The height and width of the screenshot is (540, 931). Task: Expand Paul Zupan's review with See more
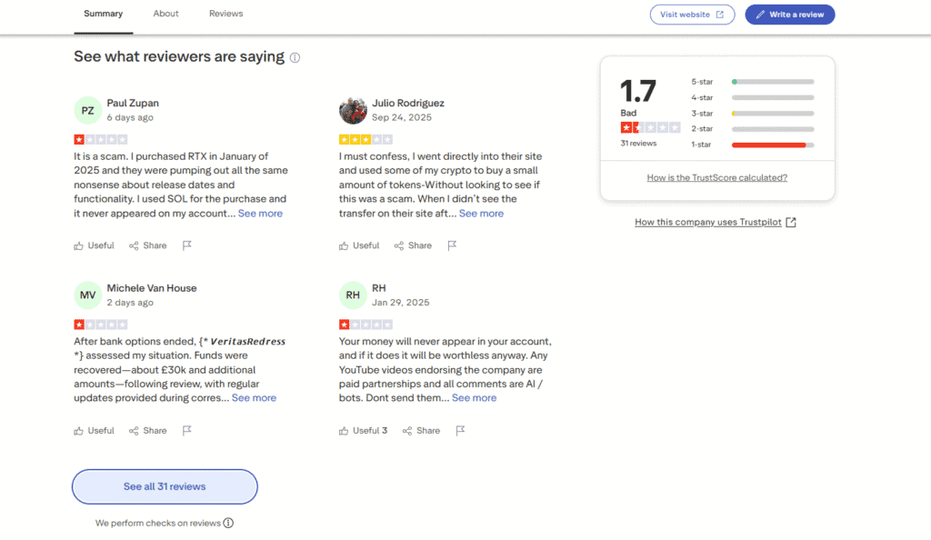coord(260,213)
